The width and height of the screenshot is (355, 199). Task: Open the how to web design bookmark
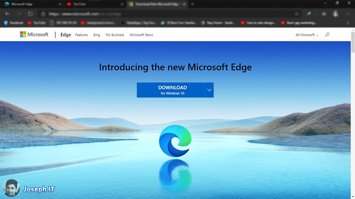tap(259, 23)
